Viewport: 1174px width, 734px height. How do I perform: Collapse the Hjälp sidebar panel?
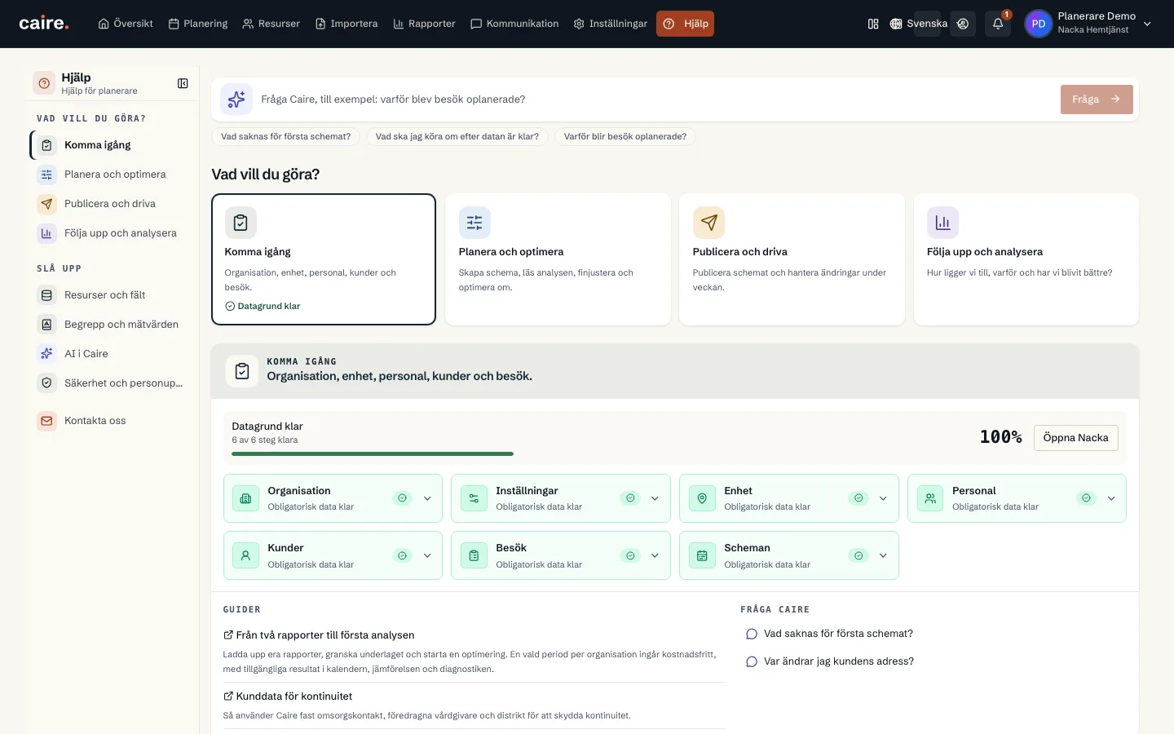pyautogui.click(x=183, y=83)
